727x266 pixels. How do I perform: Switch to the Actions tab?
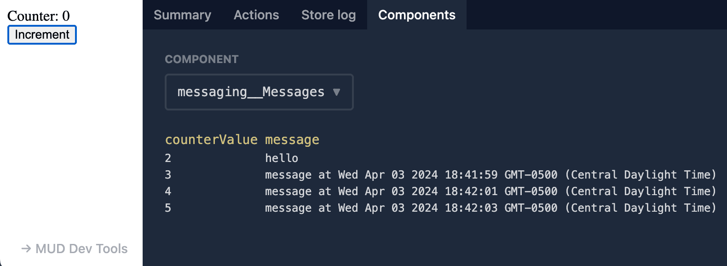click(256, 15)
